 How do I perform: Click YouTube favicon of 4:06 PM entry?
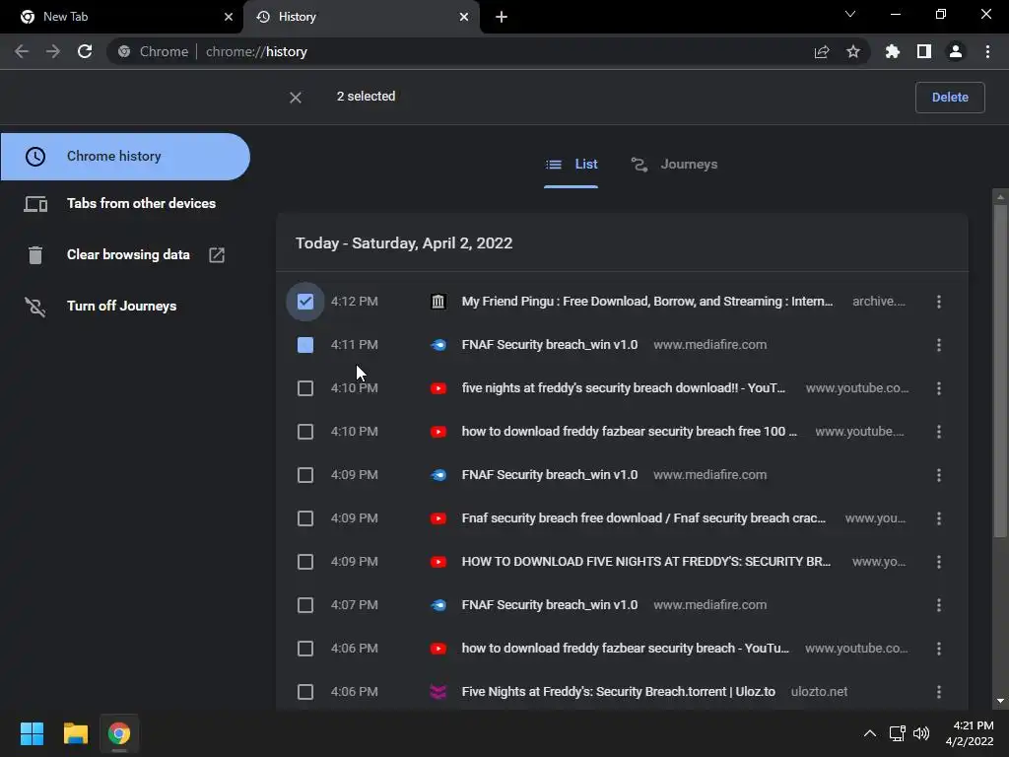(x=438, y=649)
